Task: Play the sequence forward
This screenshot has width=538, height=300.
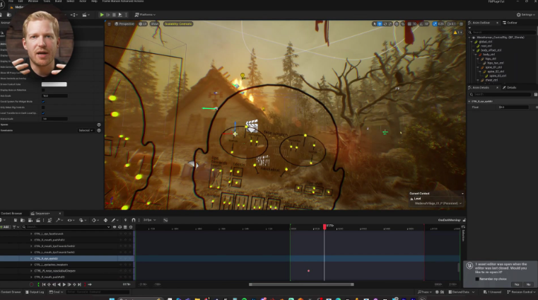Action: pyautogui.click(x=64, y=284)
